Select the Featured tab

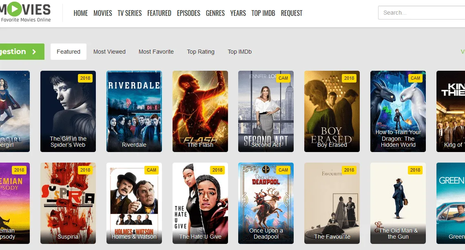(69, 51)
